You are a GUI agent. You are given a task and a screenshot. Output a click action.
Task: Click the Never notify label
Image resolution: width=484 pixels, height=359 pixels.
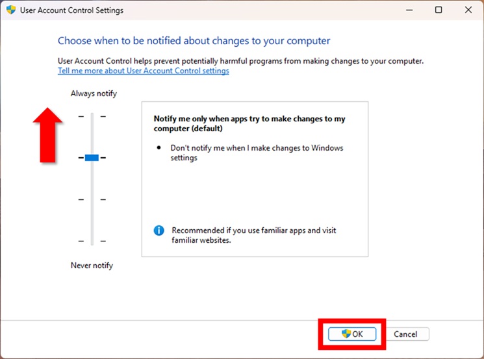tap(92, 266)
